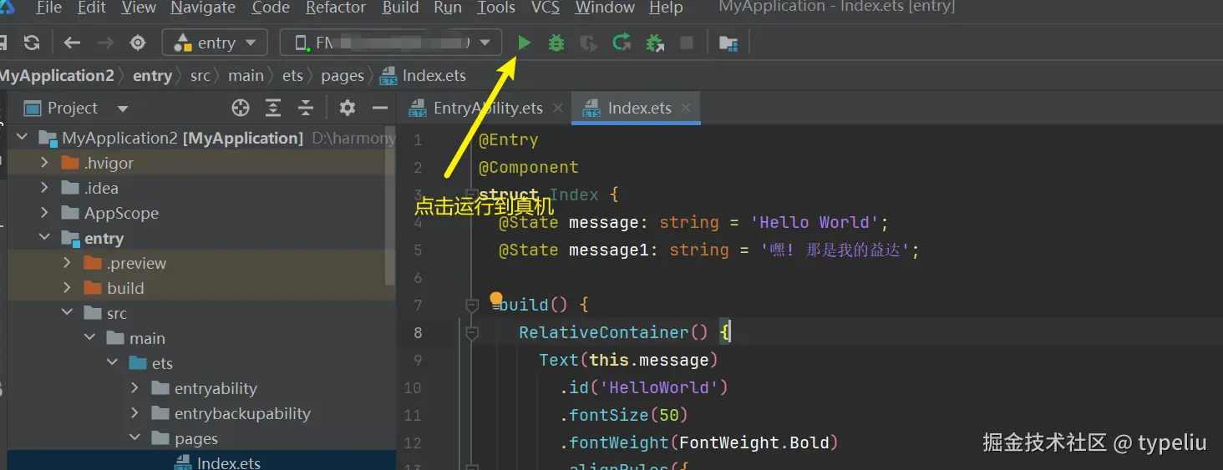The height and width of the screenshot is (470, 1223).
Task: Open the Code menu
Action: point(271,8)
